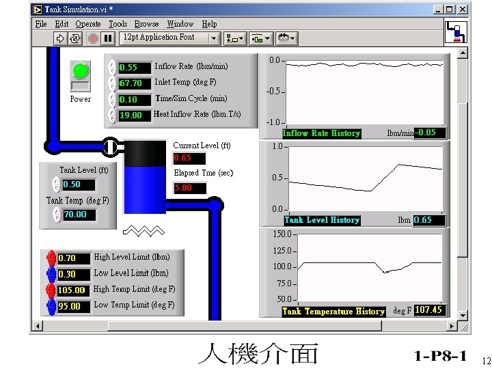Click the Low Temp Limit blue stepper
Image resolution: width=492 pixels, height=369 pixels.
[51, 306]
